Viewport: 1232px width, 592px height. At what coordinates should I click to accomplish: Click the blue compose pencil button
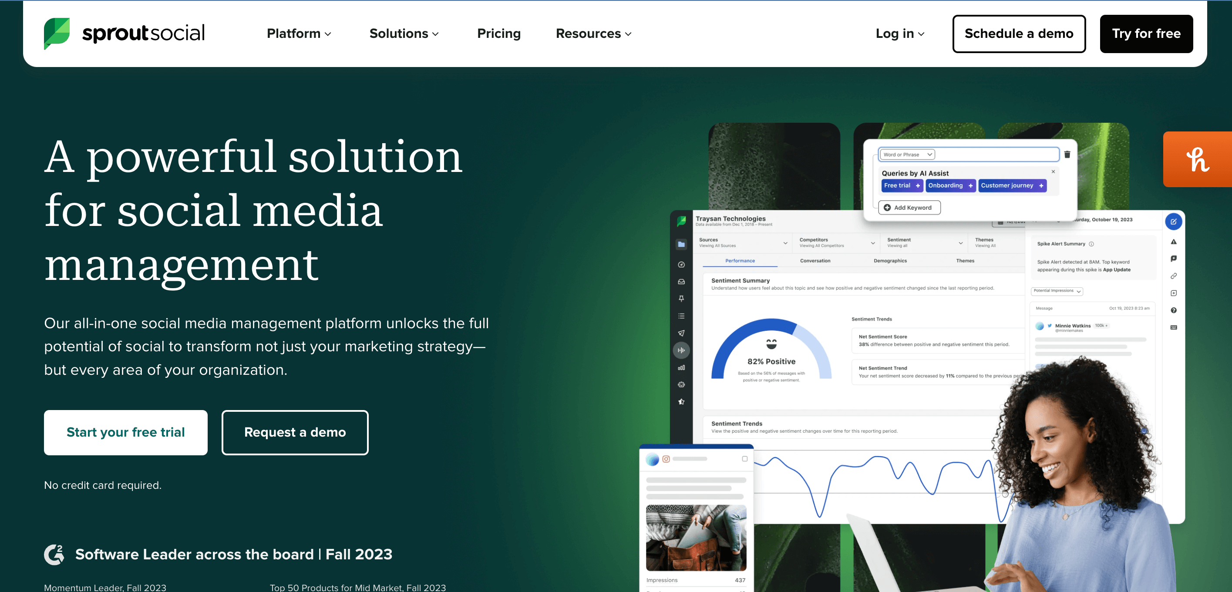click(1173, 222)
